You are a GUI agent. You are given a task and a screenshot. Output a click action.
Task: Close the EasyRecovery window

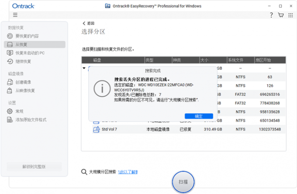[291, 6]
